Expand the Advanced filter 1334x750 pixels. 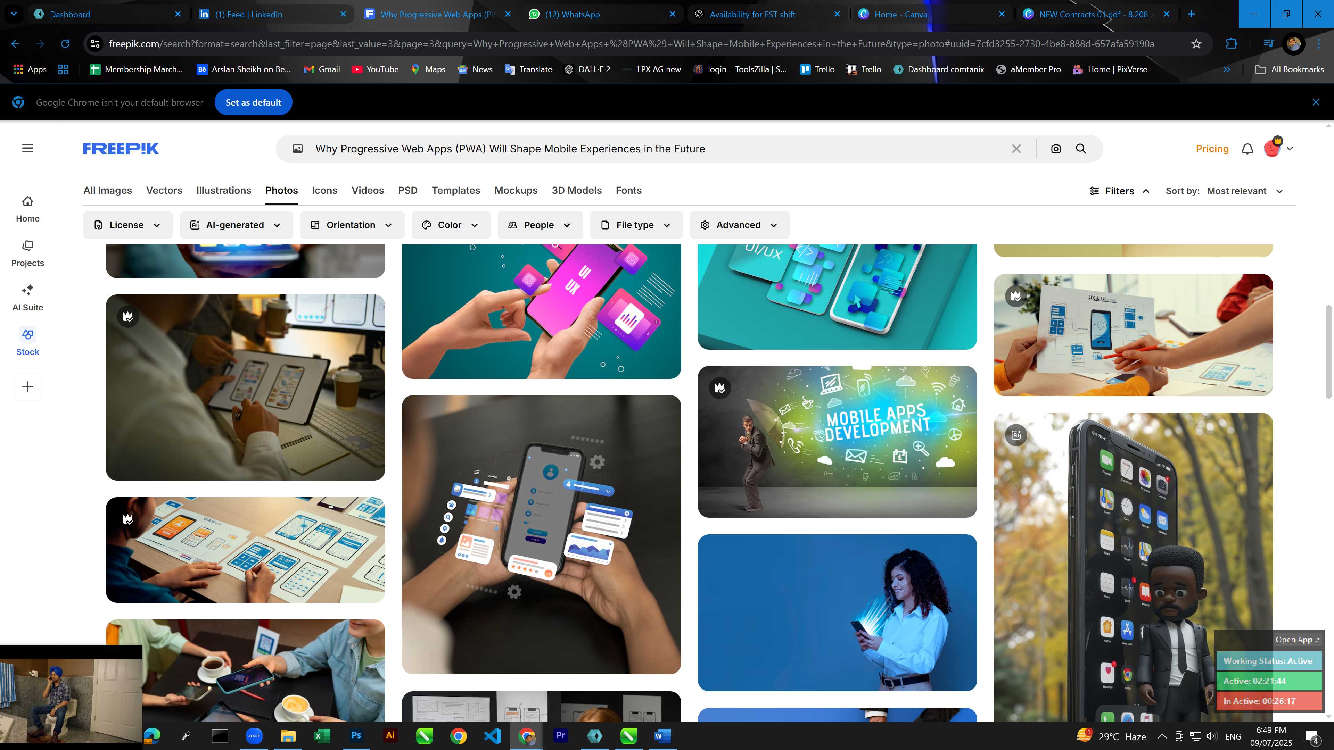740,225
